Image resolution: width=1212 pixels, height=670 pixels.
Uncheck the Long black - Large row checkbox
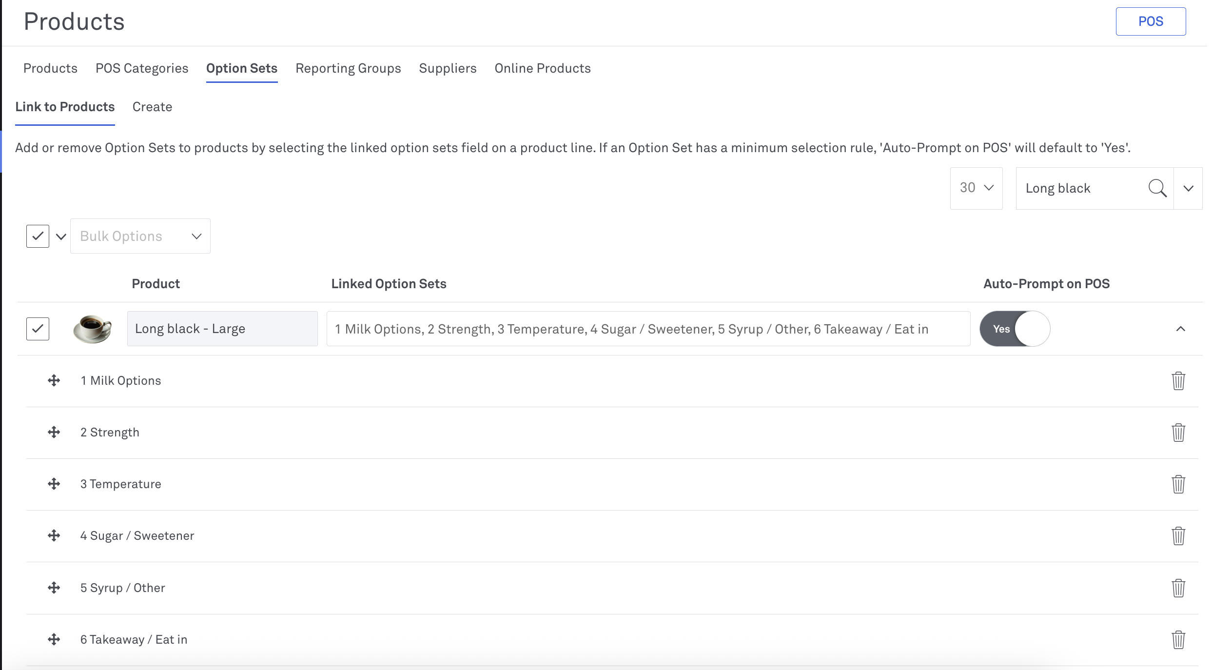tap(38, 329)
